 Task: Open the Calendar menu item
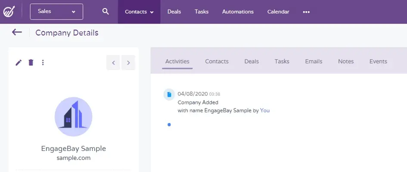click(x=278, y=12)
